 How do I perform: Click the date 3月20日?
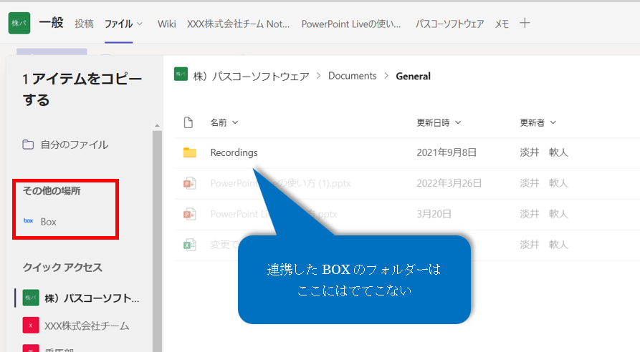pyautogui.click(x=434, y=214)
